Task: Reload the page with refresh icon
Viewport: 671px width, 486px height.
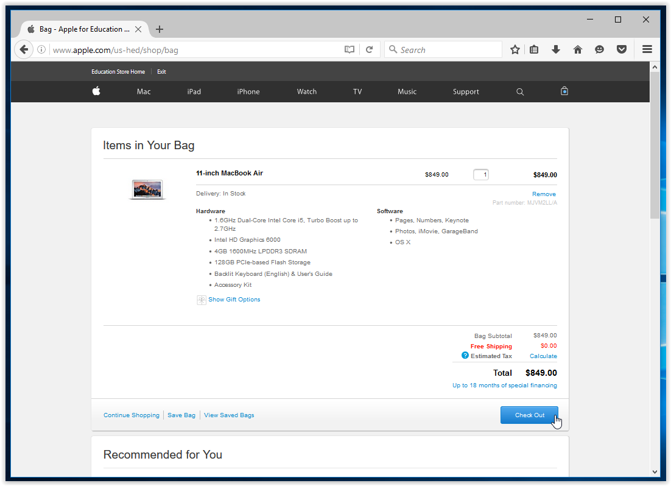Action: (x=370, y=50)
